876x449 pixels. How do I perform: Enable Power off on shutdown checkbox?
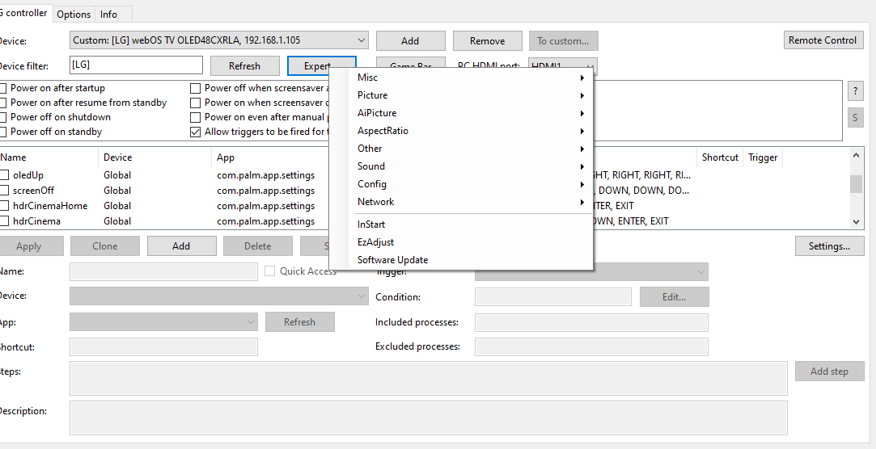point(4,117)
